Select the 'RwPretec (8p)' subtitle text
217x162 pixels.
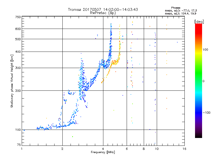pyautogui.click(x=103, y=13)
